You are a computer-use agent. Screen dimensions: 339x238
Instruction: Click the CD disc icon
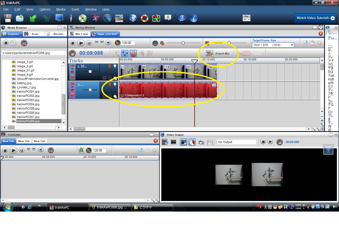pos(83,18)
